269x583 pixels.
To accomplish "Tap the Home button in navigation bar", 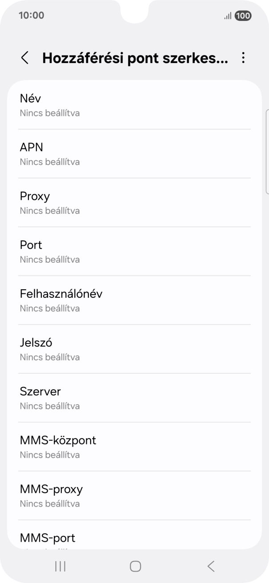I will point(134,566).
